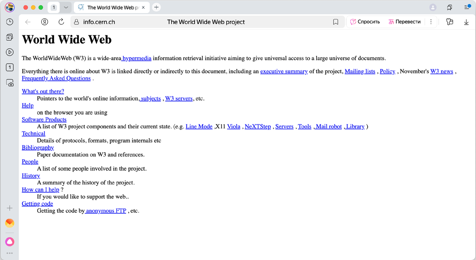Screen dimensions: 476x260
Task: Open the Line Mode link
Action: 199,126
